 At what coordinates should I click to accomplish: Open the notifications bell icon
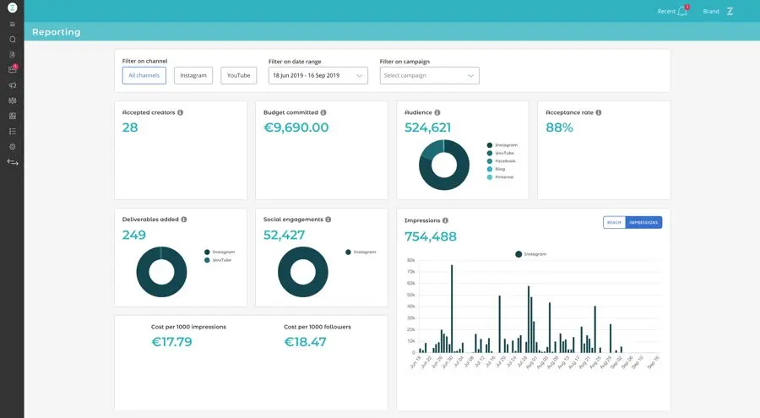pos(683,11)
